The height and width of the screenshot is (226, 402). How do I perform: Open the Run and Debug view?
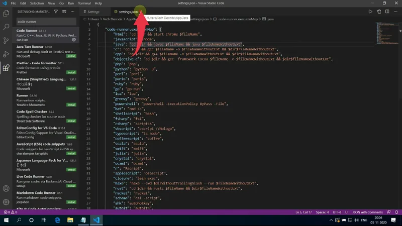(6, 54)
